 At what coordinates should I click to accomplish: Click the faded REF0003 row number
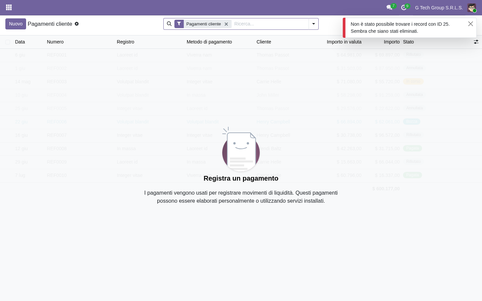pos(57,82)
